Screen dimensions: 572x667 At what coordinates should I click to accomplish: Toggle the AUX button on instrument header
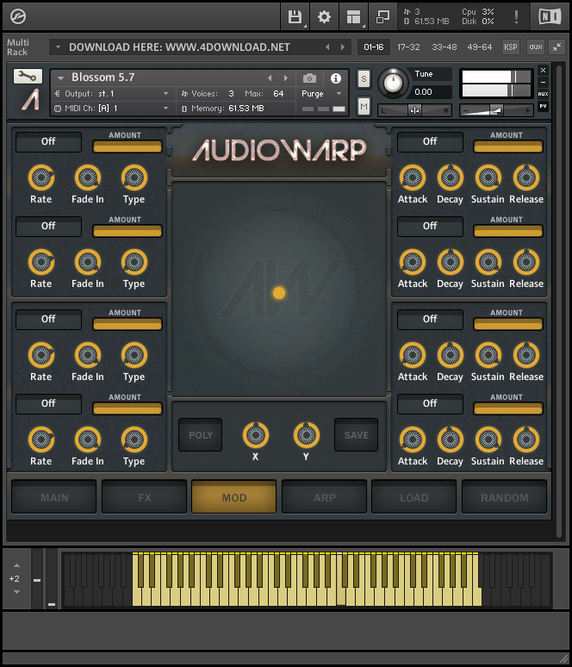(543, 94)
